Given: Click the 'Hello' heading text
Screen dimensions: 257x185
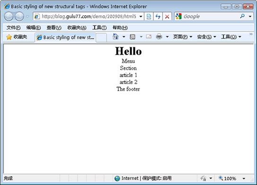Looking at the screenshot, I should tap(128, 51).
